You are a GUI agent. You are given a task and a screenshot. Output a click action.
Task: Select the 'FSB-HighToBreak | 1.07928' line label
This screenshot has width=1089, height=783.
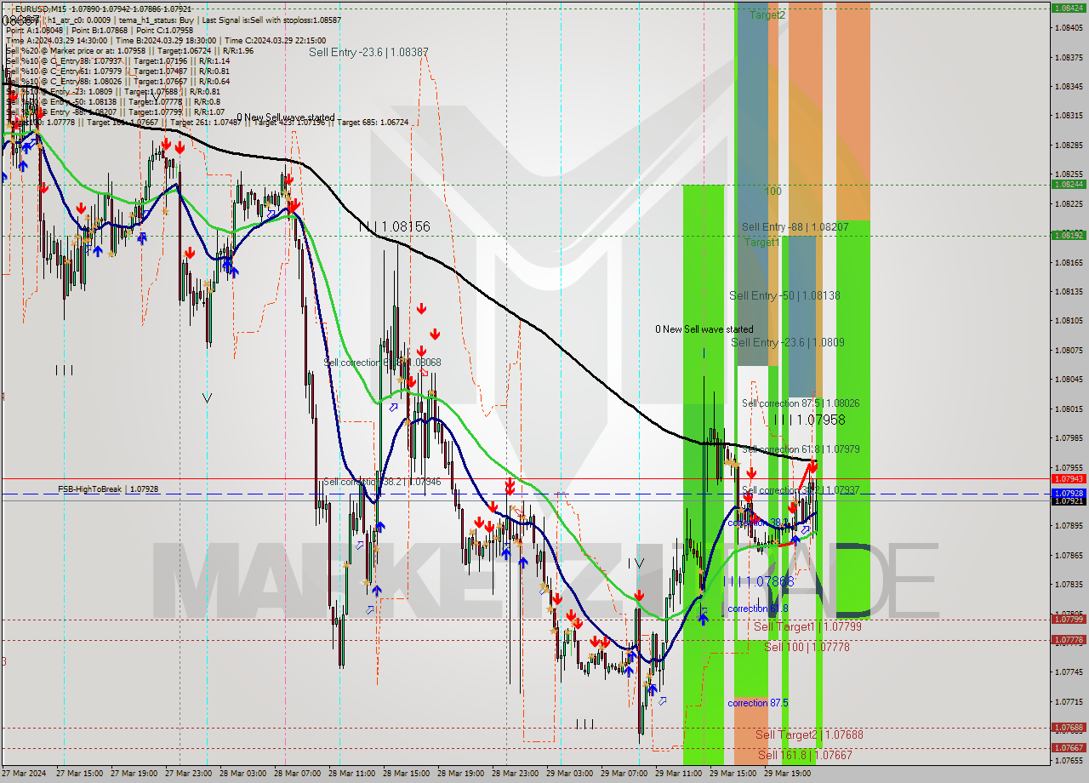[108, 489]
